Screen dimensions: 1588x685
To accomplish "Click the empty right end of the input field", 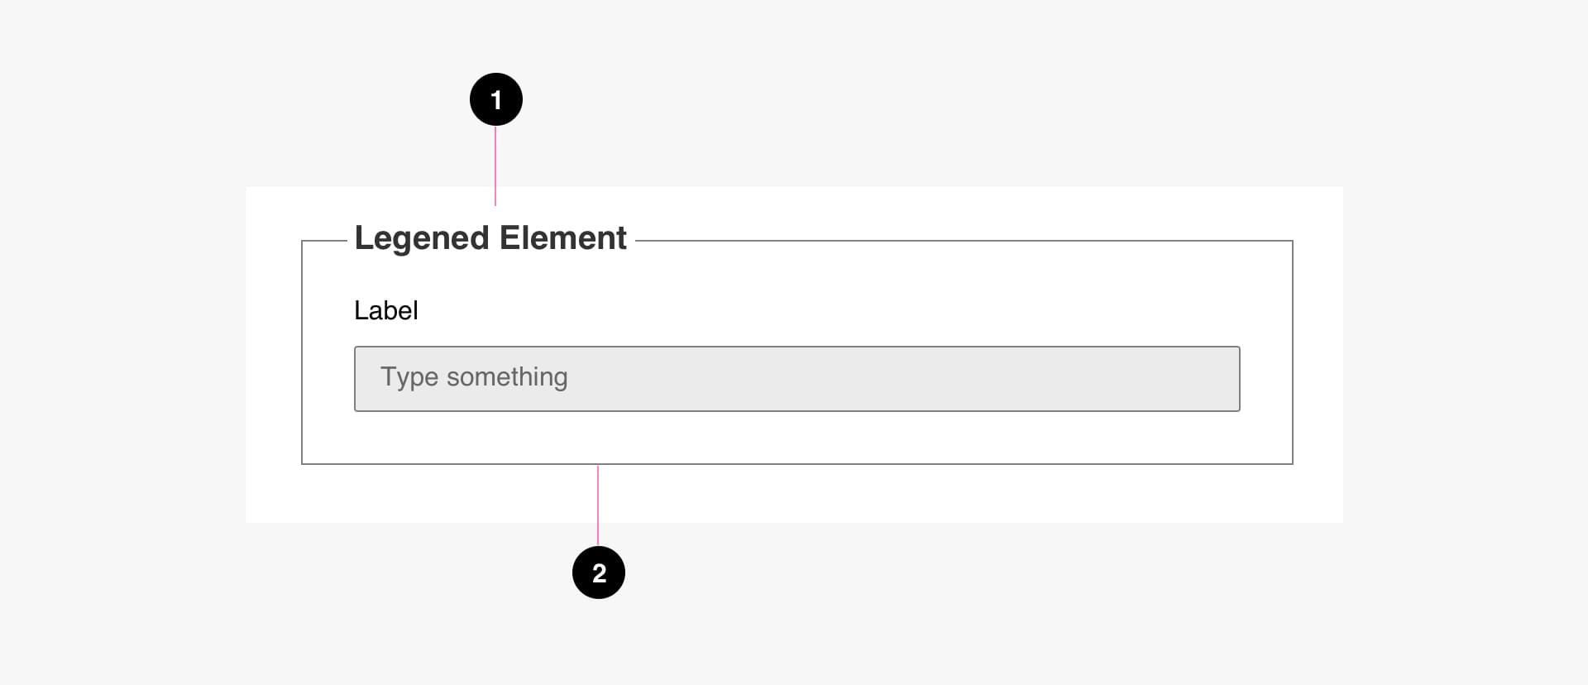I will [1158, 379].
